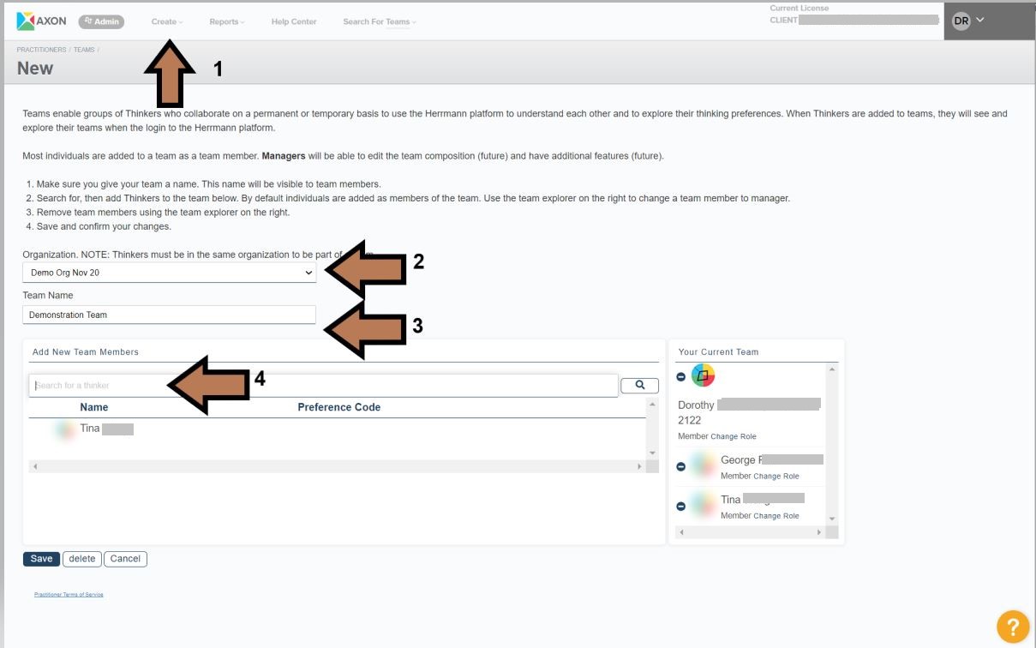1036x648 pixels.
Task: Remove Dorothy using the minus icon
Action: (681, 376)
